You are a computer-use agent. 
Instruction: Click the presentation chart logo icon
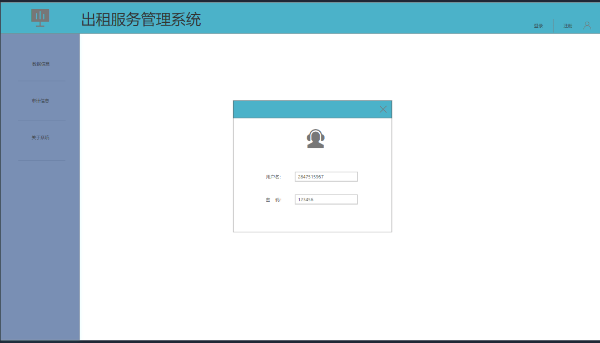pos(40,18)
